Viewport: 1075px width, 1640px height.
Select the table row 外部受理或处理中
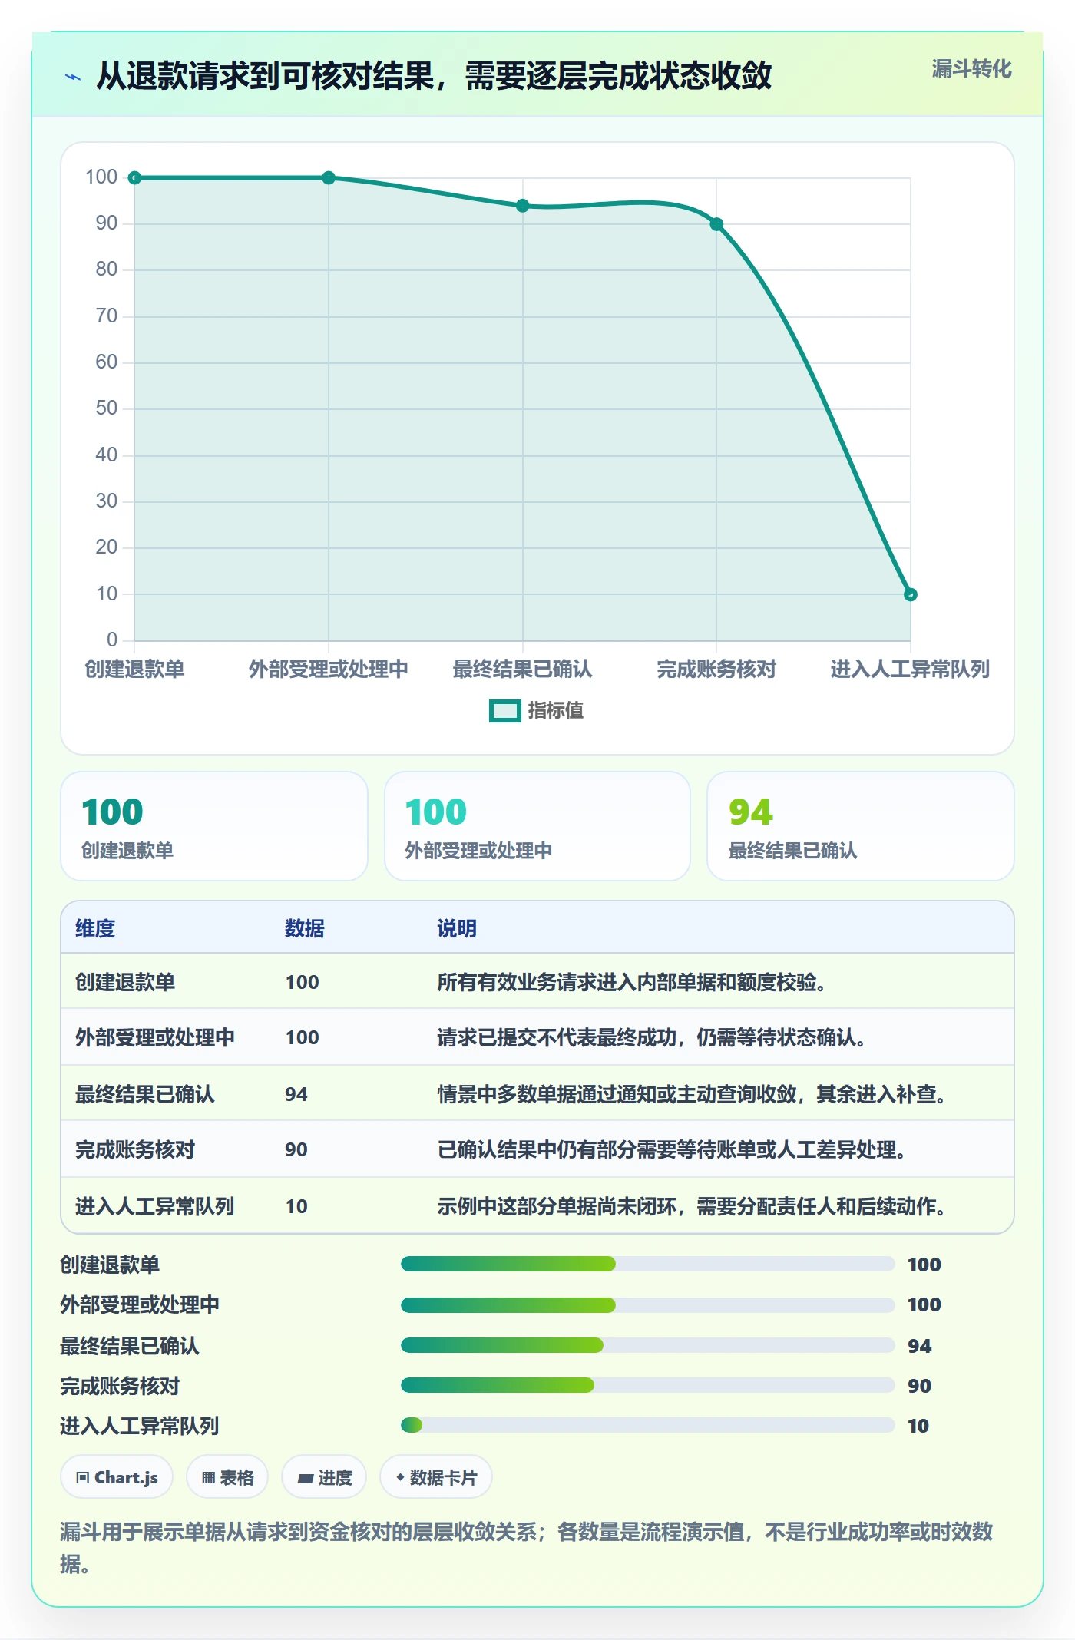537,1037
